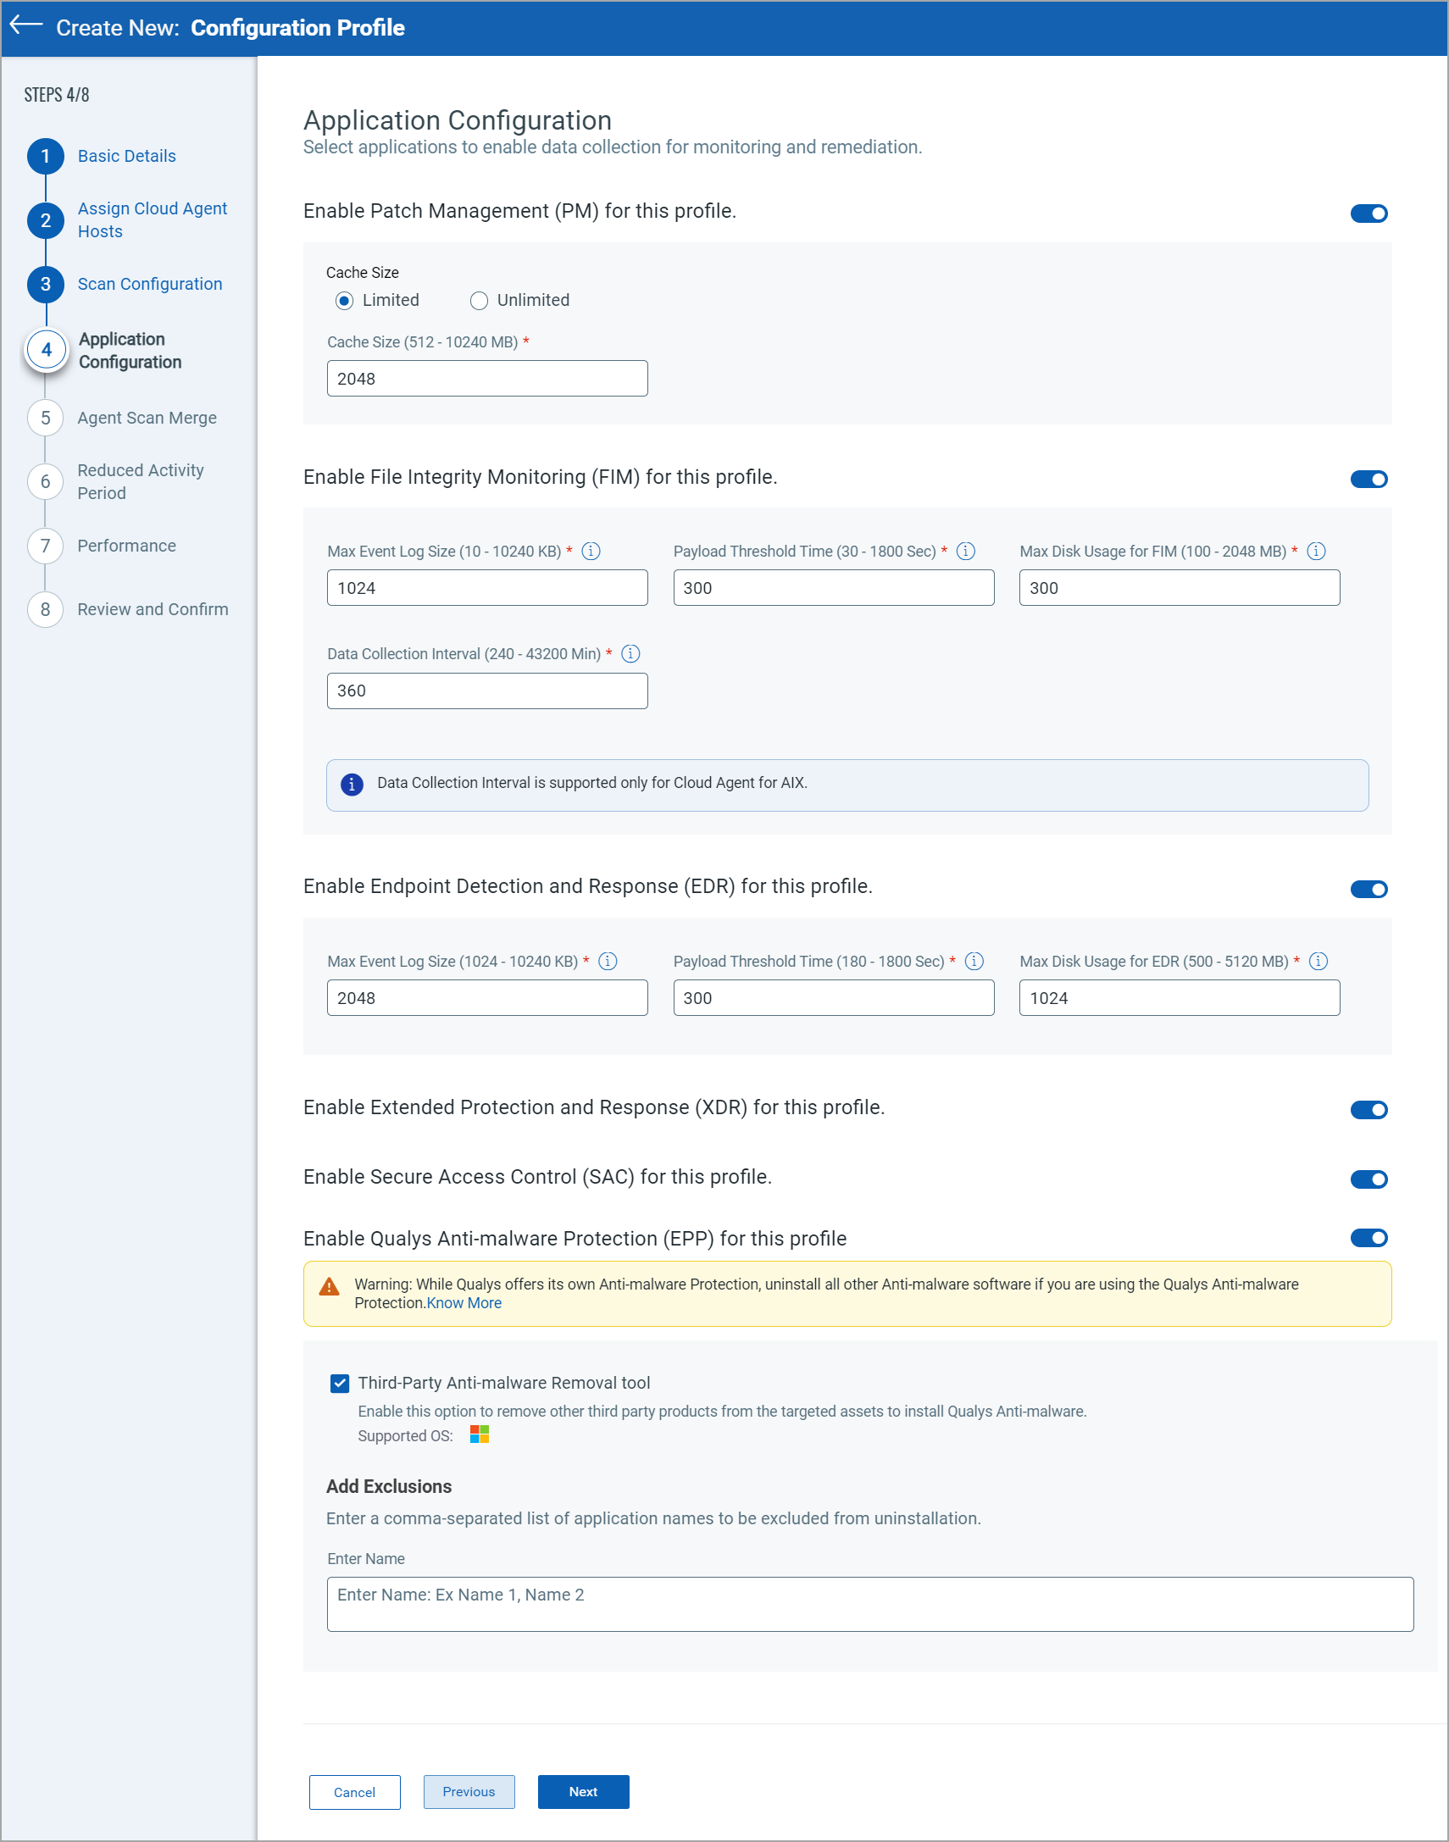Click the Next button
This screenshot has height=1842, width=1449.
[584, 1791]
